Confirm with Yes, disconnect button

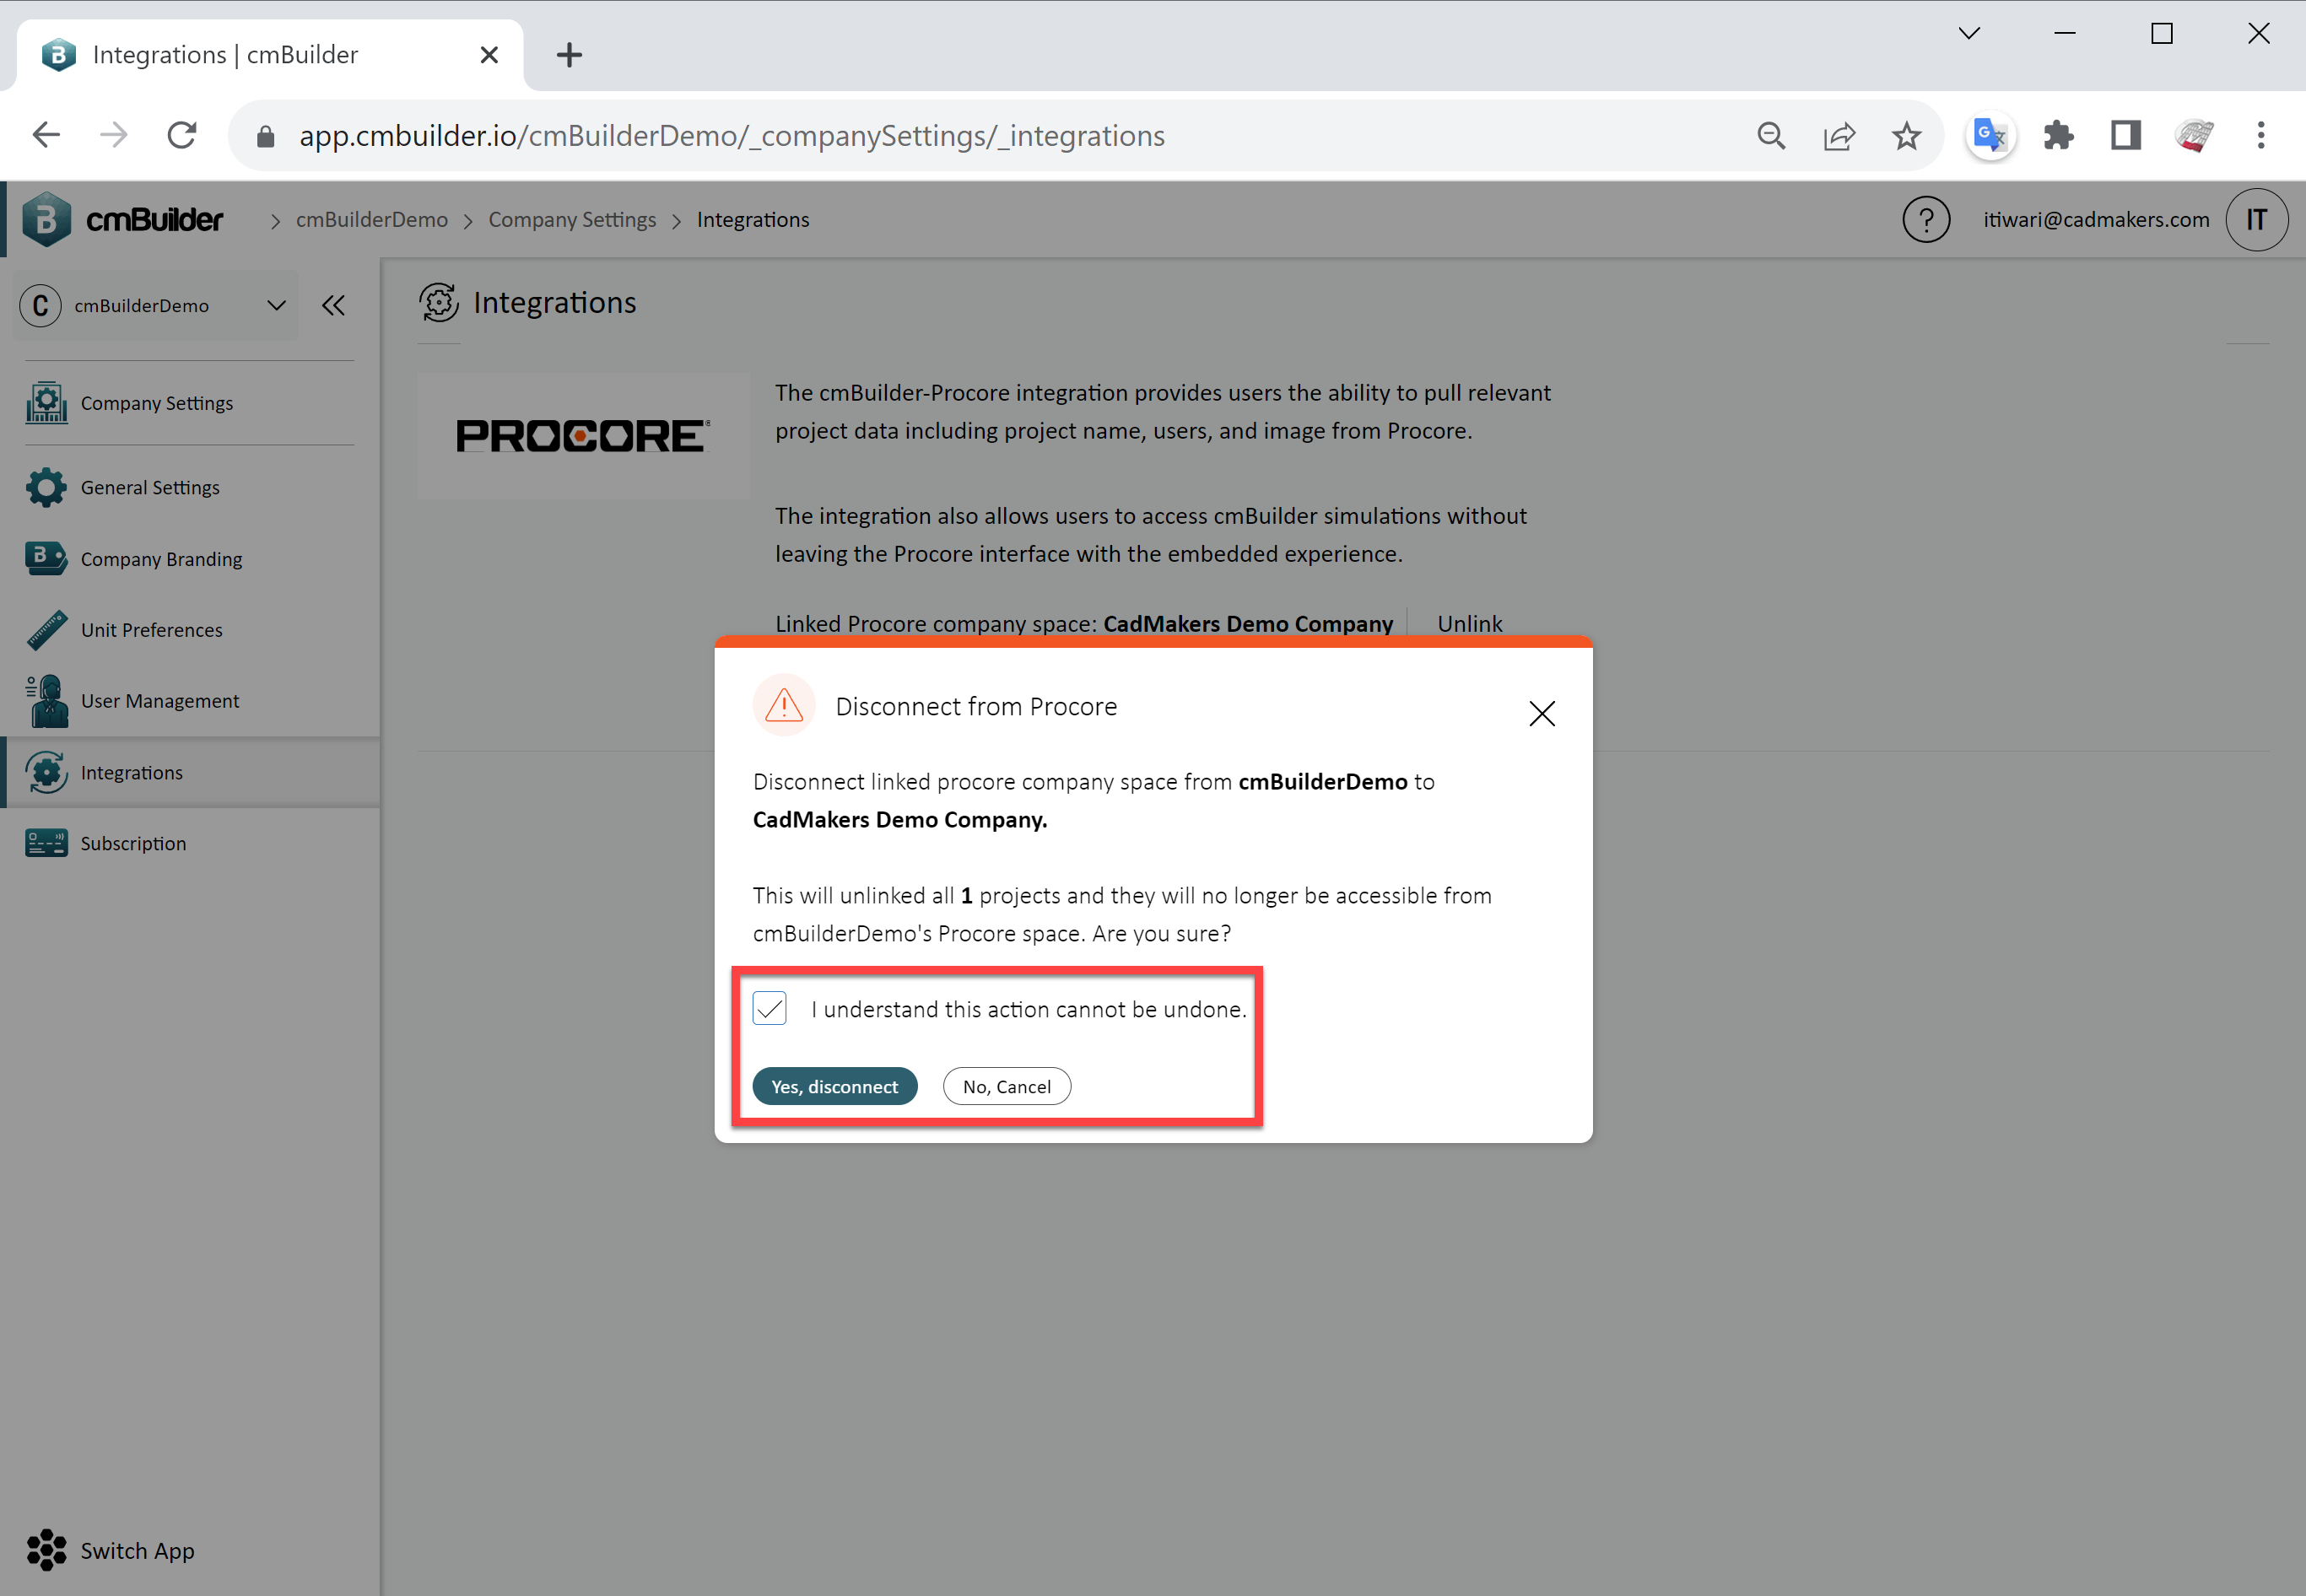[x=834, y=1086]
